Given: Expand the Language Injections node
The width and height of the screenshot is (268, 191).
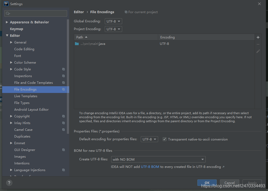Looking at the screenshot, I should coord(11,170).
